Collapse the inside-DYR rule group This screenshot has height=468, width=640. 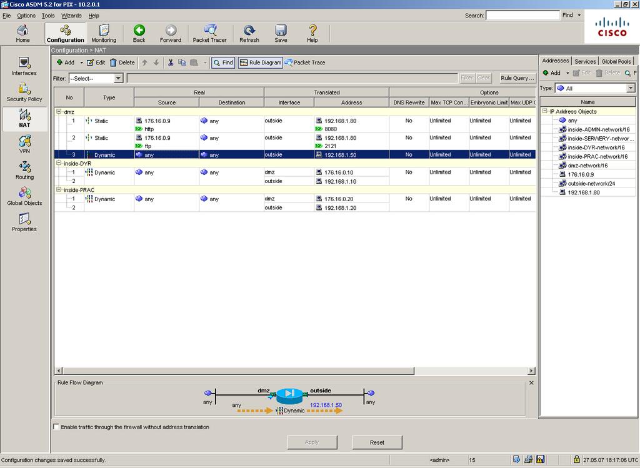(x=58, y=163)
